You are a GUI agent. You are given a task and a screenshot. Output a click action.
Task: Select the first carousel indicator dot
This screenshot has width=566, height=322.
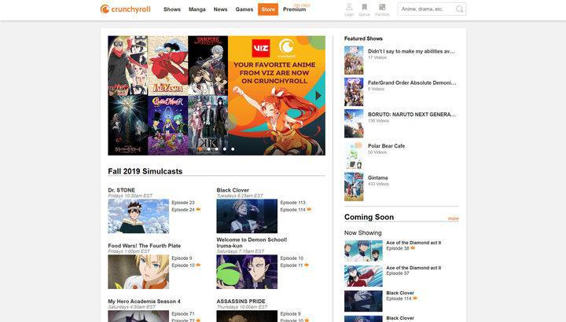(200, 148)
